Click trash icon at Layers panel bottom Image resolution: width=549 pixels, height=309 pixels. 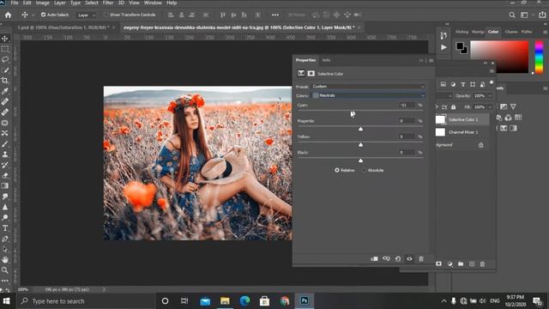pos(482,264)
